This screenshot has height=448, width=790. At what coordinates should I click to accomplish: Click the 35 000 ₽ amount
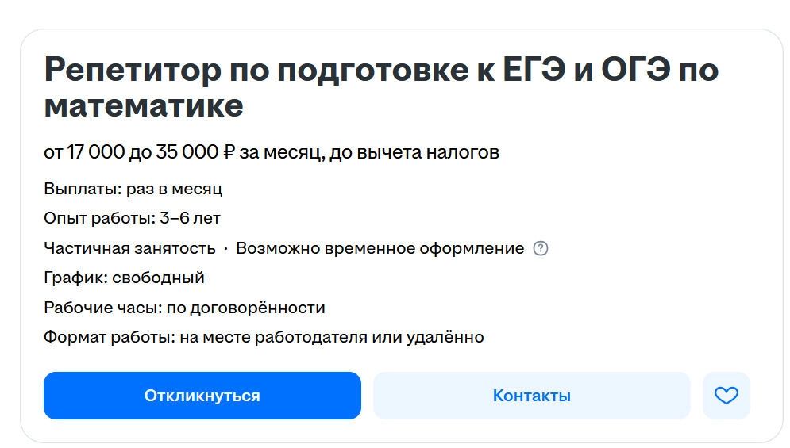[x=195, y=152]
